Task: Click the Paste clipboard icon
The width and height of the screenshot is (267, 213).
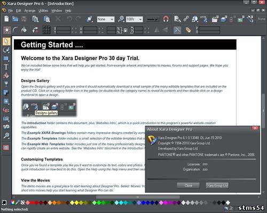Action: coord(46,19)
